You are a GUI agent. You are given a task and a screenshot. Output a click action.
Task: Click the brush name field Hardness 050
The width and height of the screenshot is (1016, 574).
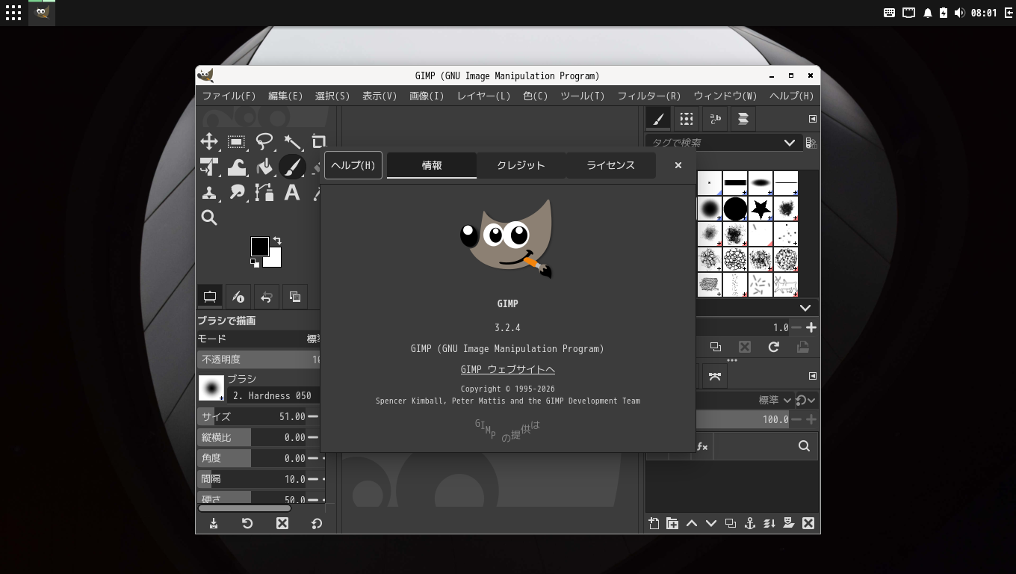[273, 395]
